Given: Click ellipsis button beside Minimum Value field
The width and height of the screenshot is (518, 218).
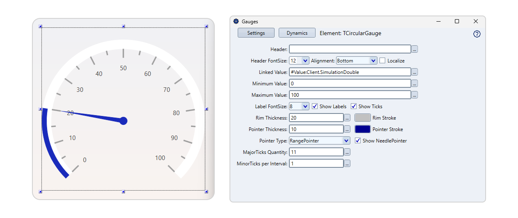Looking at the screenshot, I should [415, 84].
